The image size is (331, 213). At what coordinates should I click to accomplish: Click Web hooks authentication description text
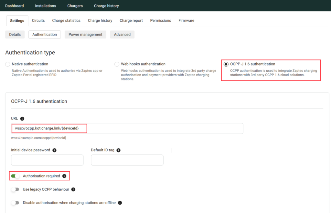point(168,75)
